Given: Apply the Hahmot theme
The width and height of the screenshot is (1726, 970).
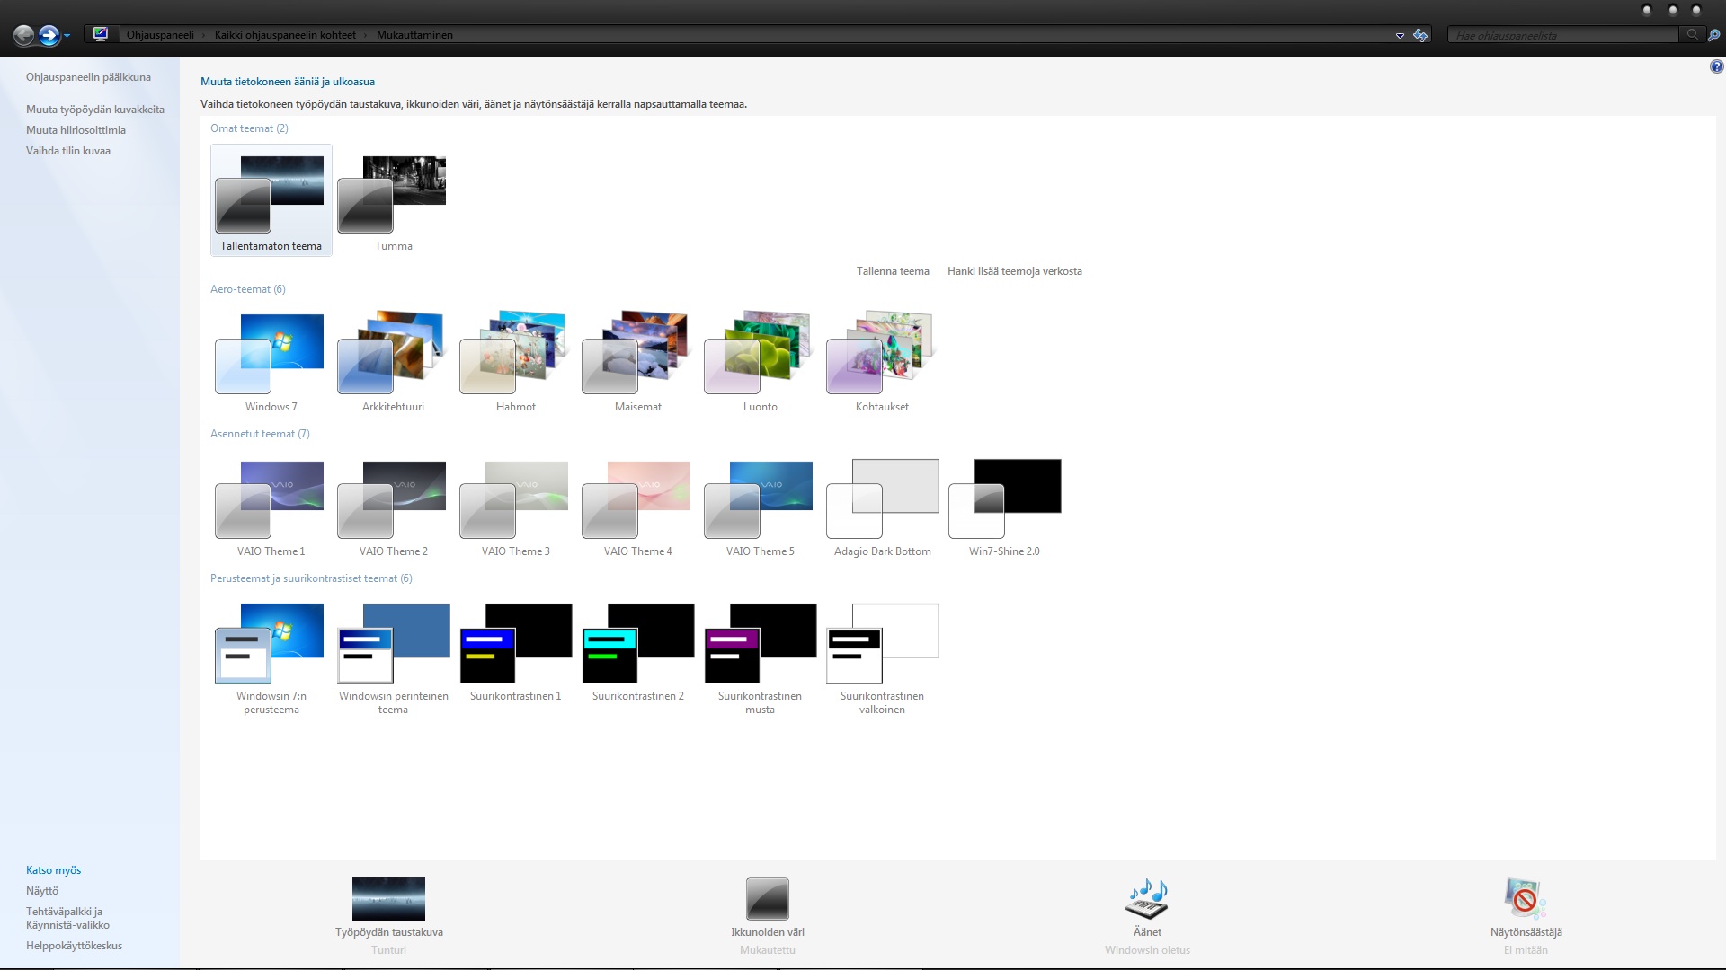Looking at the screenshot, I should (515, 361).
